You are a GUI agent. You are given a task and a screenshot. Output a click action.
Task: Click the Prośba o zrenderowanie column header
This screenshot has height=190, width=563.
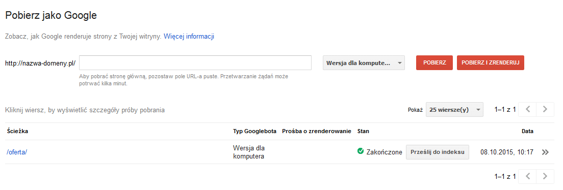coord(316,131)
